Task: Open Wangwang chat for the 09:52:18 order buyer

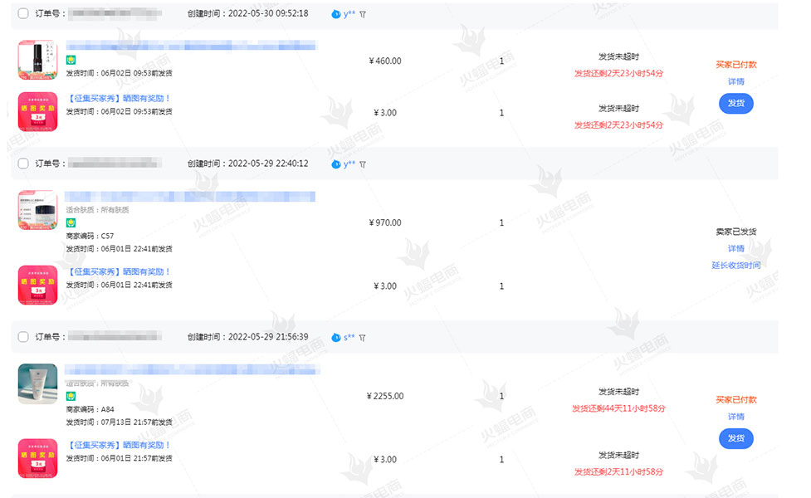Action: 336,14
